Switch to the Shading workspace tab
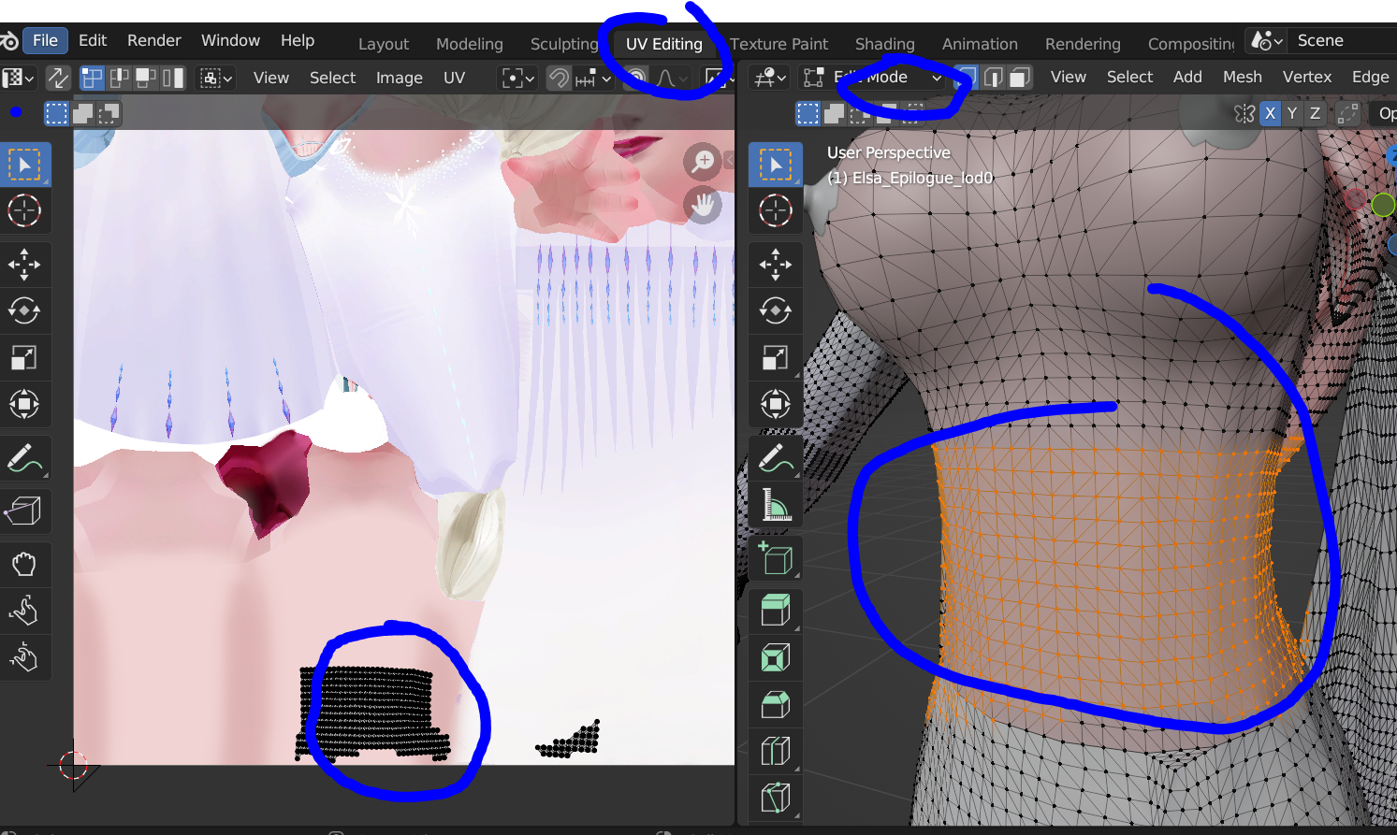 885,44
